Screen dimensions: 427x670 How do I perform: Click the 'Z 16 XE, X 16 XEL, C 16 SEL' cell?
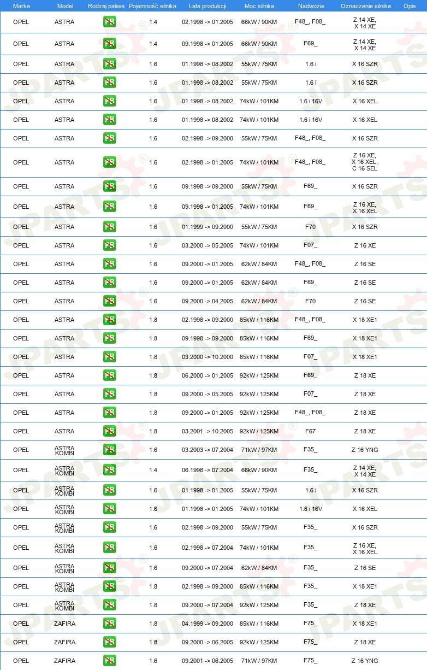(365, 162)
